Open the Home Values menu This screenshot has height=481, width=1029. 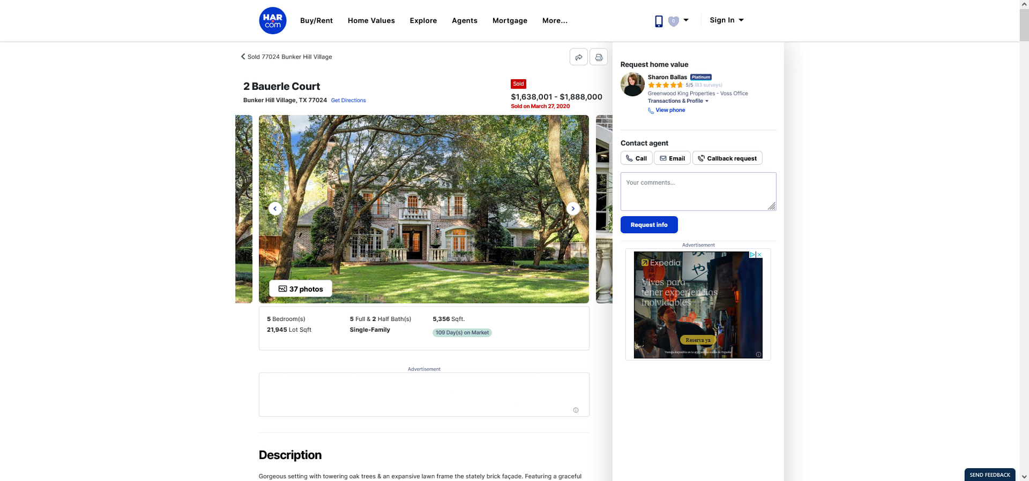(371, 20)
